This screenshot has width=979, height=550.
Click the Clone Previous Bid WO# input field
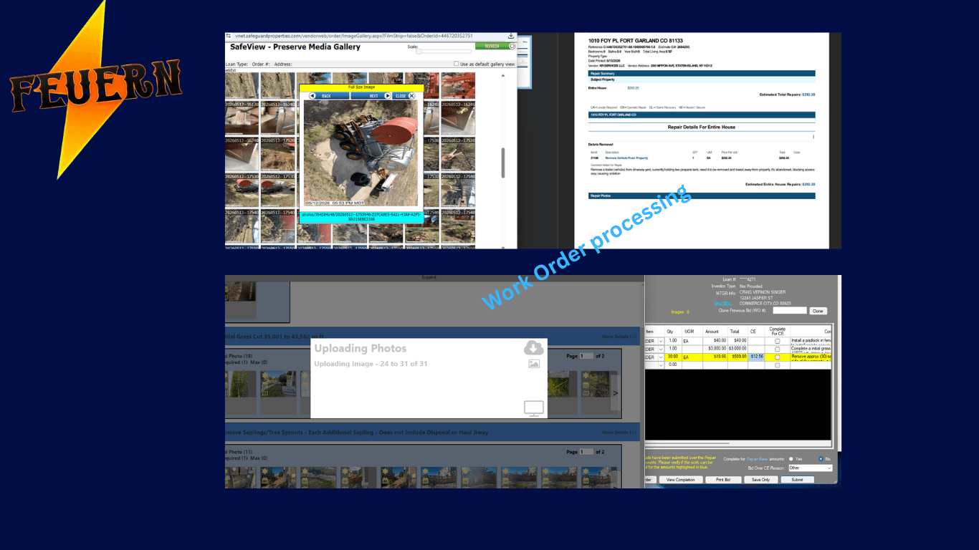[x=790, y=311]
